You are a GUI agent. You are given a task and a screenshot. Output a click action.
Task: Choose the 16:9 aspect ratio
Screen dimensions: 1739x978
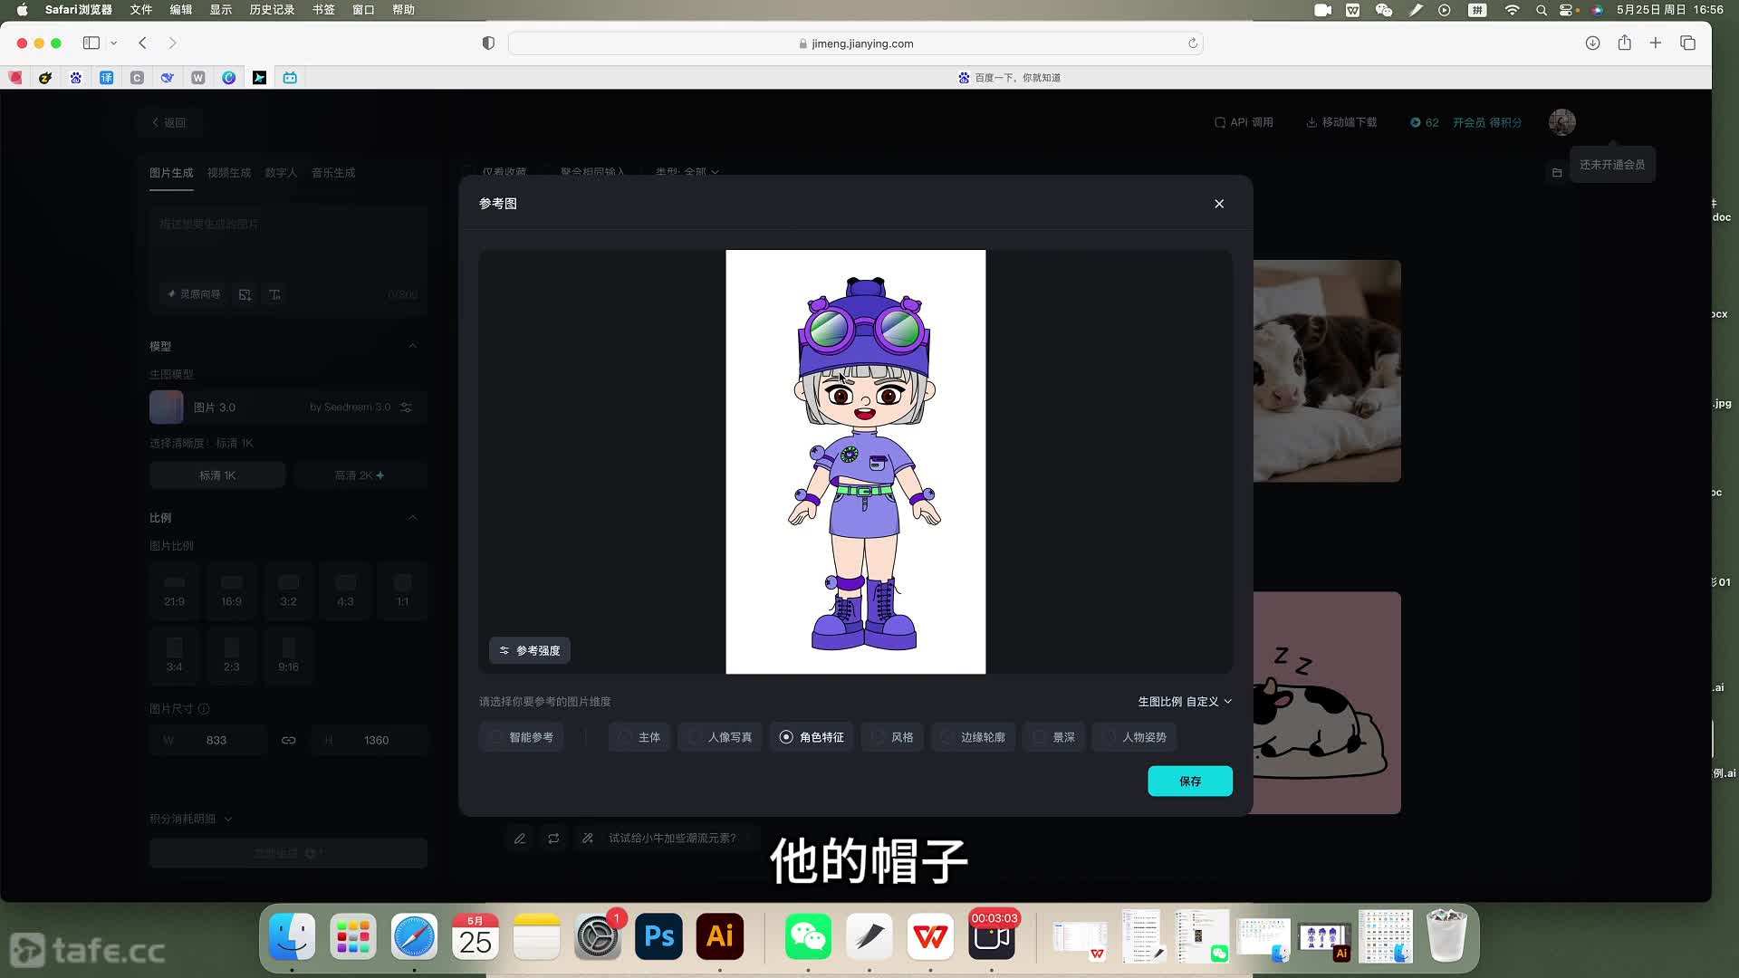tap(232, 590)
